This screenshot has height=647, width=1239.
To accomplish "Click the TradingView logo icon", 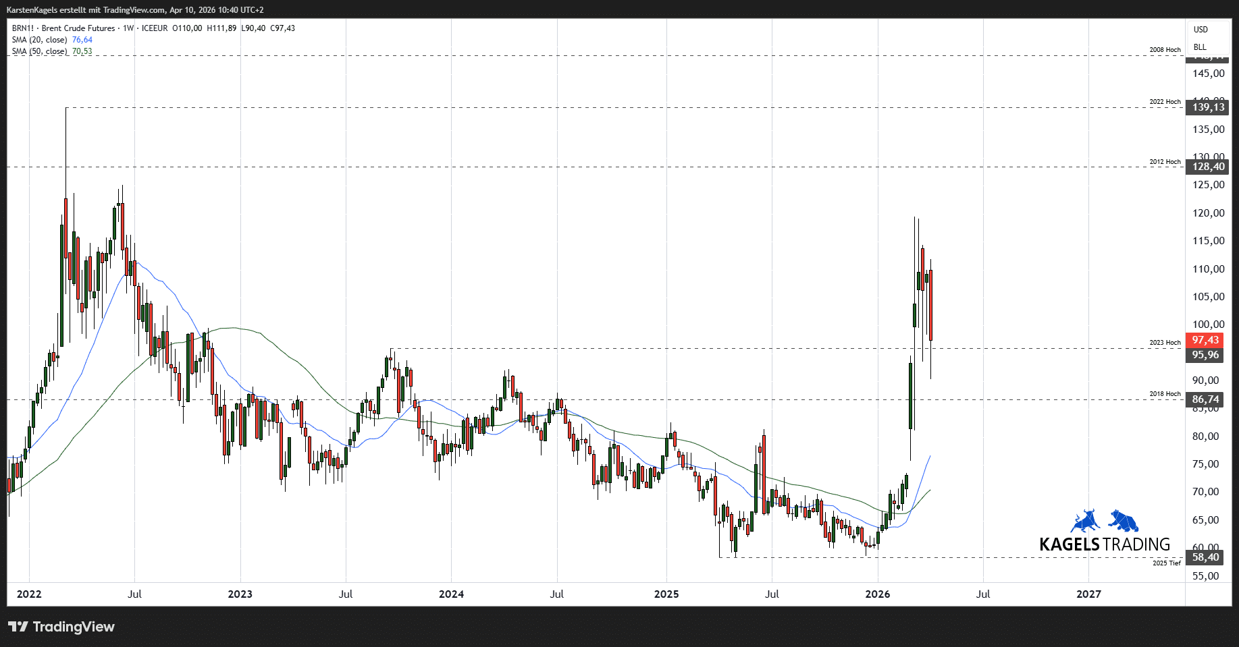I will pos(18,627).
